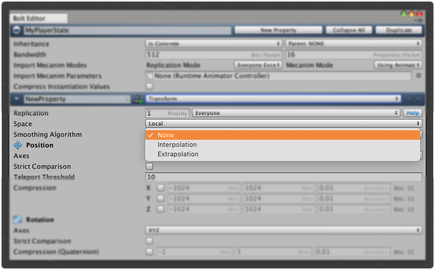Enable compression for Position Z axis
This screenshot has height=270, width=435.
point(161,209)
